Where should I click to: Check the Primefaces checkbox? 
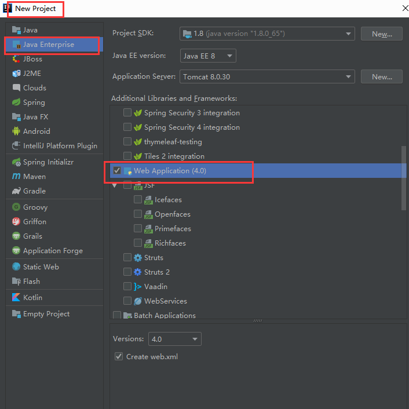pyautogui.click(x=138, y=228)
